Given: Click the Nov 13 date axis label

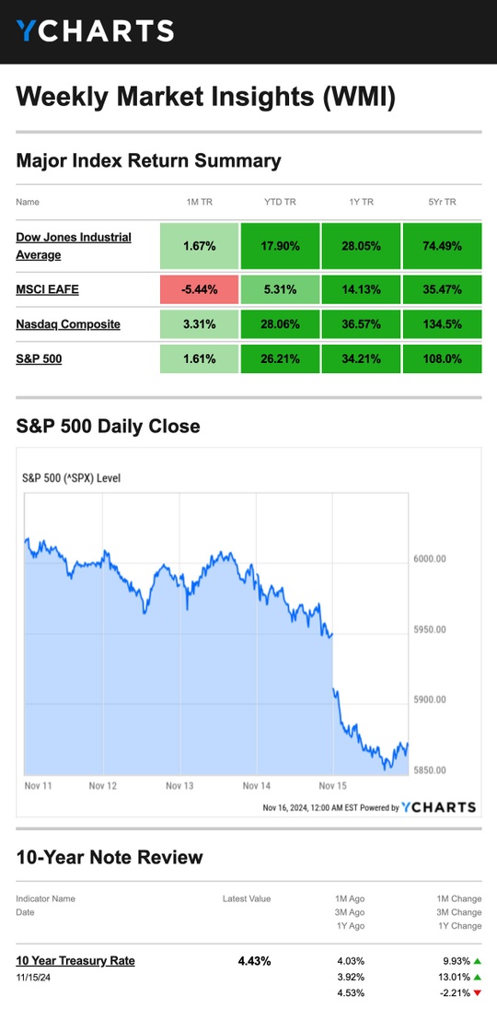Looking at the screenshot, I should 179,786.
